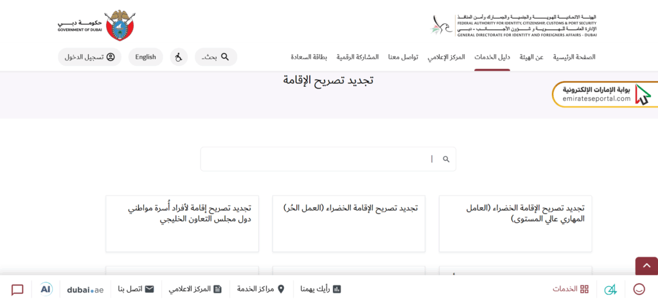Image resolution: width=658 pixels, height=301 pixels.
Task: Open المركز الاعلامي footer link
Action: coord(195,289)
